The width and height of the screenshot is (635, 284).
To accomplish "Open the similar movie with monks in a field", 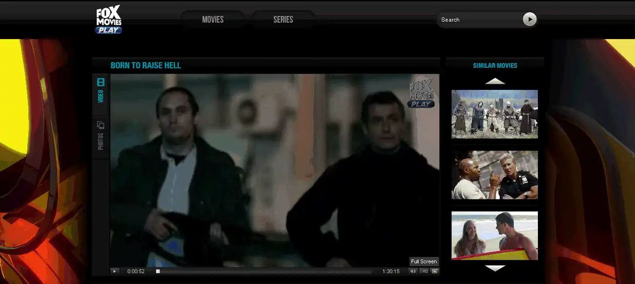I will click(494, 114).
